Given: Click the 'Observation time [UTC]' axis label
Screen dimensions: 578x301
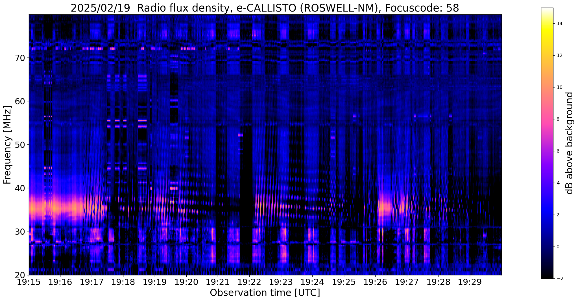Looking at the screenshot, I should pyautogui.click(x=265, y=293).
